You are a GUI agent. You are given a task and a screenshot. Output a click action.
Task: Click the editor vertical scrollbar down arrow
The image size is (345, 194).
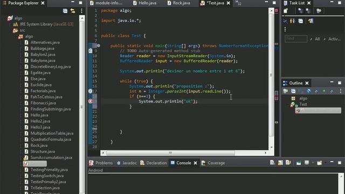click(x=271, y=147)
